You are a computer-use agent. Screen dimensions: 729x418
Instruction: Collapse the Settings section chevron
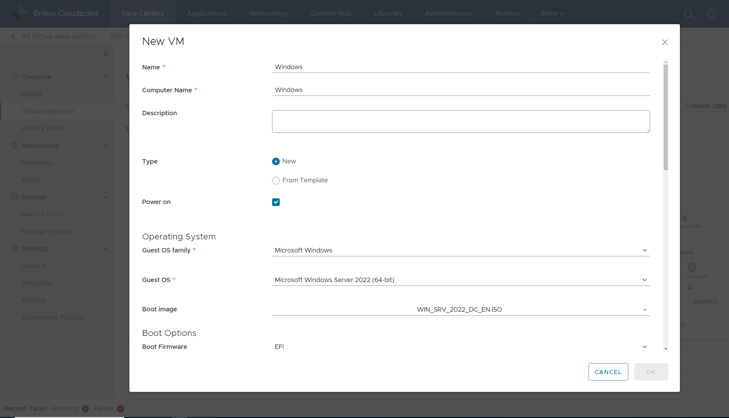pos(105,249)
